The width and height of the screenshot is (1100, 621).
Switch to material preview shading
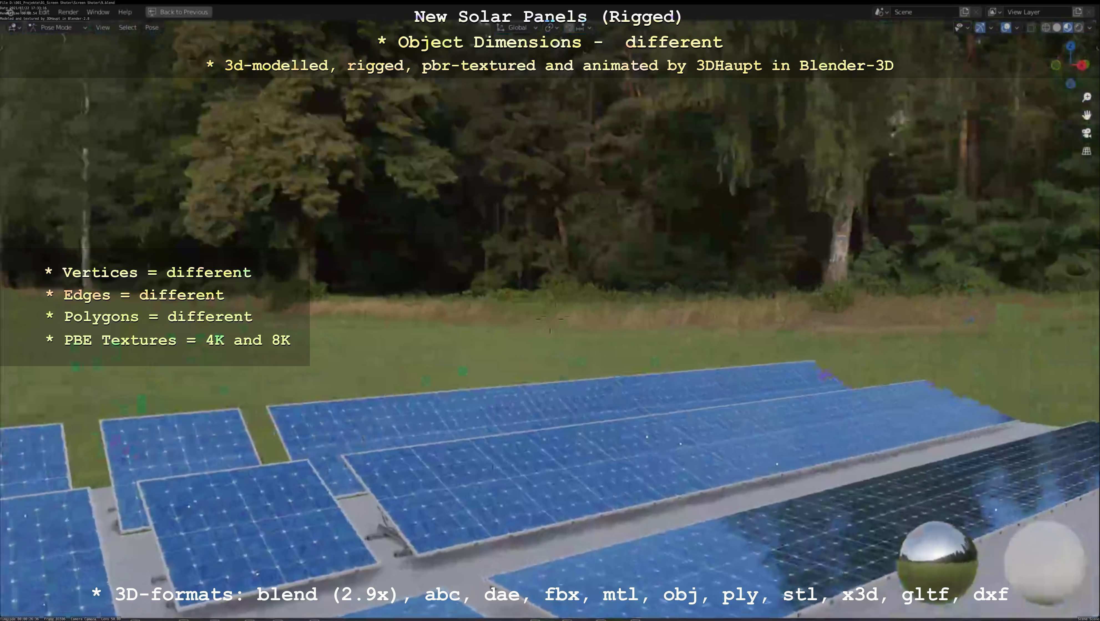pos(1068,28)
